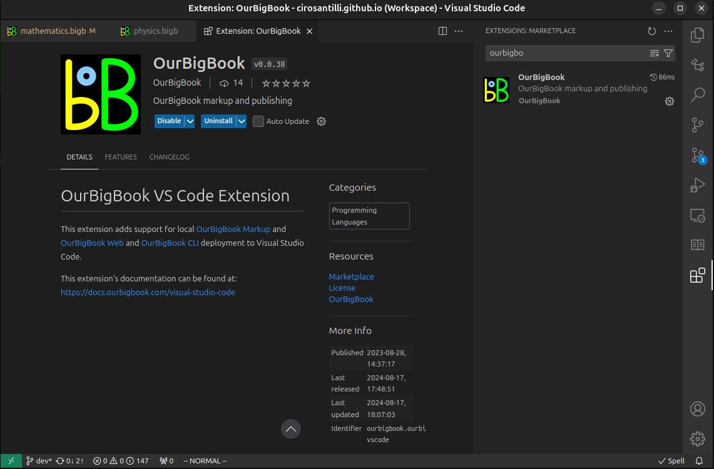Open Marketplace views and more actions ellipsis
This screenshot has width=714, height=469.
pyautogui.click(x=668, y=31)
